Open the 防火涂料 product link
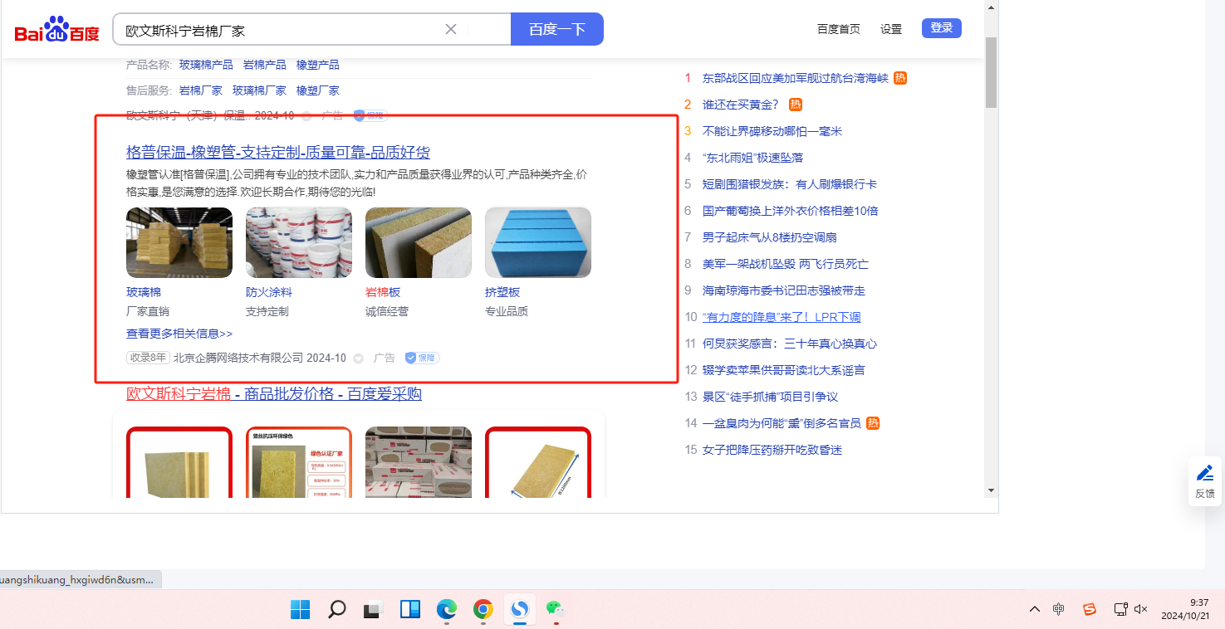The width and height of the screenshot is (1225, 629). pos(269,292)
